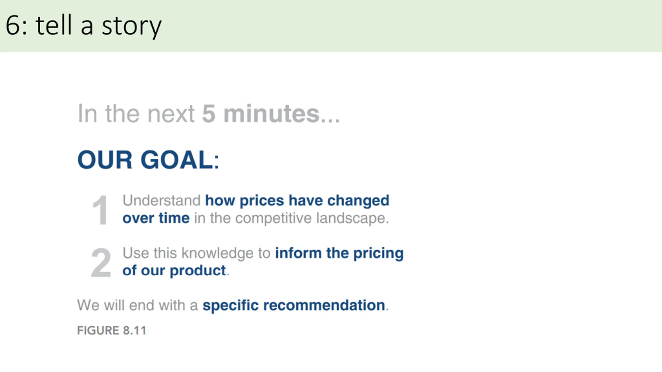
Task: Click the bold phrase 'inform the pricing'
Action: point(339,253)
